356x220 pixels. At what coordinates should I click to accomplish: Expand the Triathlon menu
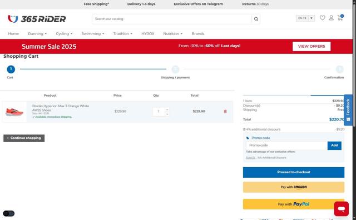[122, 33]
